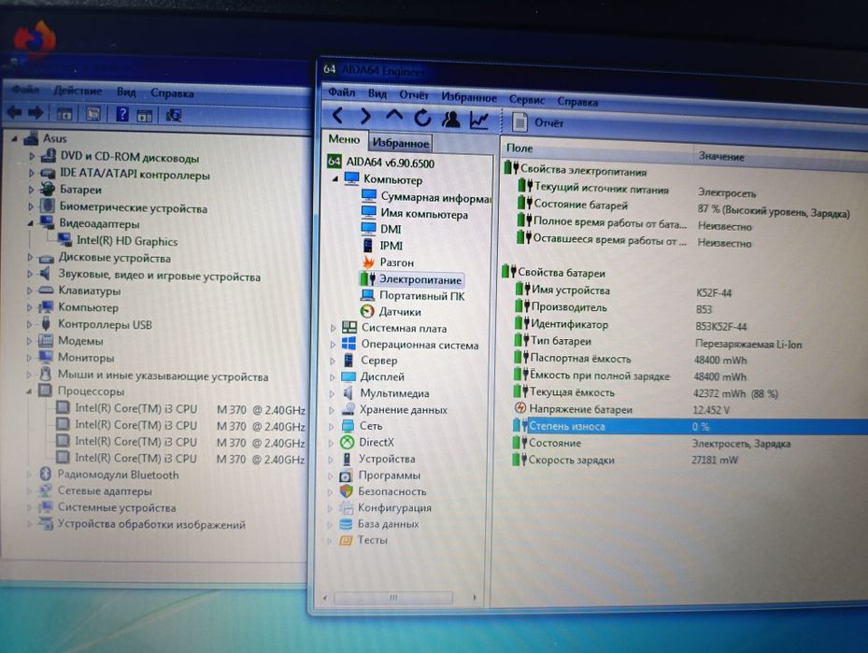Select the Текущая ёмкость row
The height and width of the screenshot is (653, 868).
[690, 393]
